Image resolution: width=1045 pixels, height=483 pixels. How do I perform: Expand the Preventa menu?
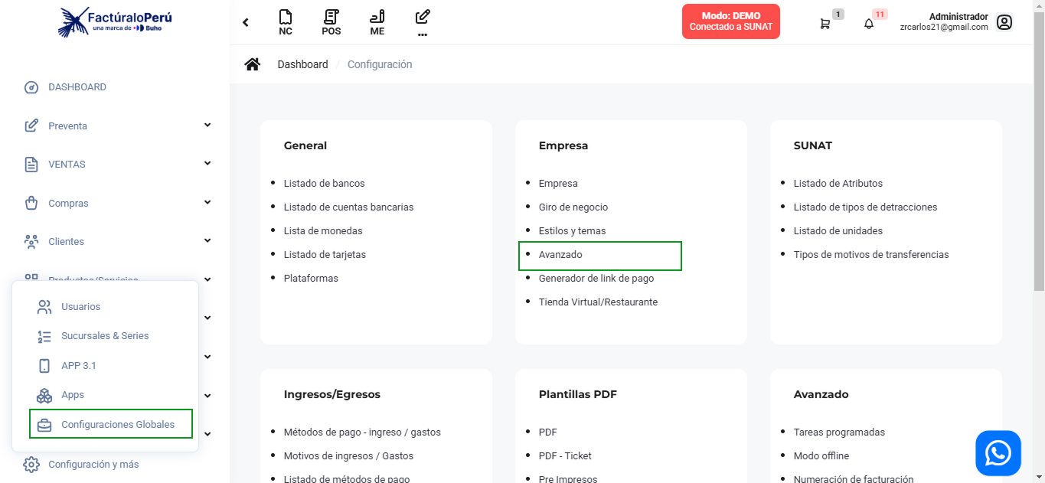tap(207, 125)
